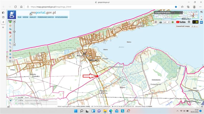Open the YouTube channel link icon

pyautogui.click(x=181, y=22)
